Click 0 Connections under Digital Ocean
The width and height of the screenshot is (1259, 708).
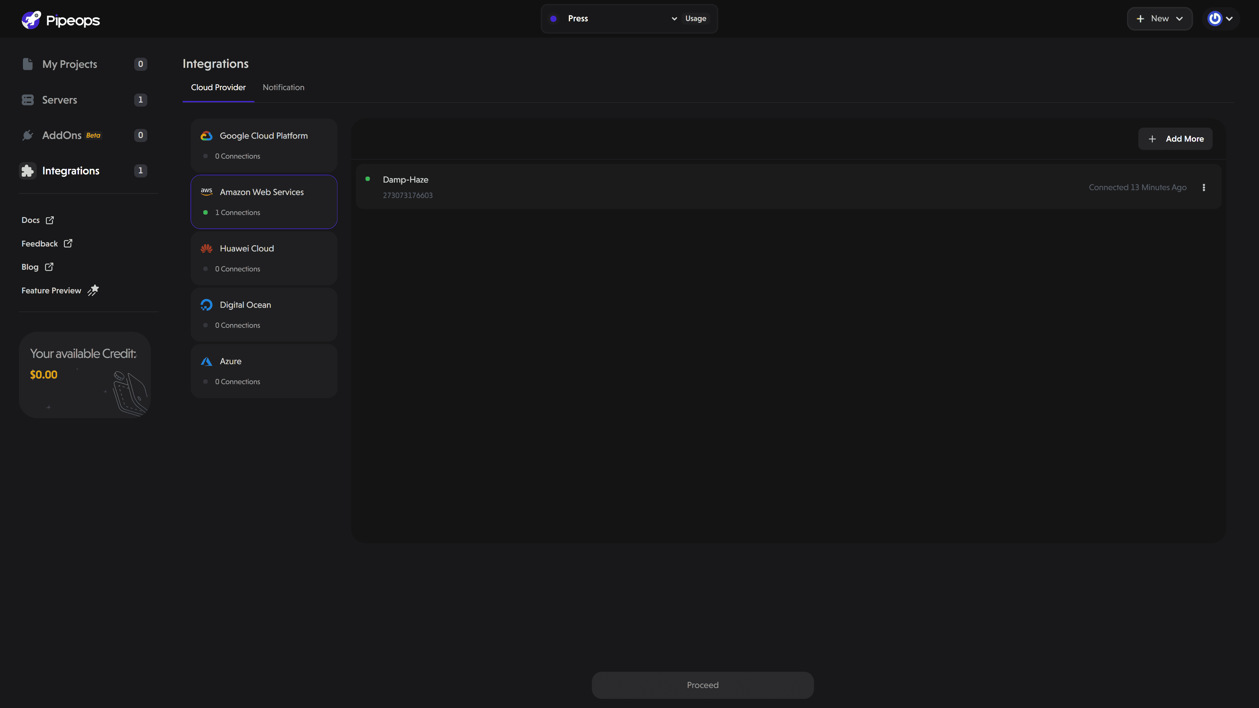(237, 325)
